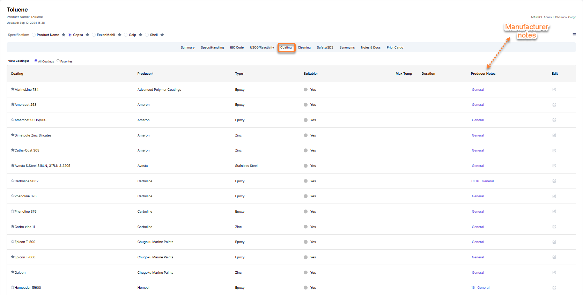Open the Notes & Docs tab
Viewport: 583px width, 295px height.
click(x=371, y=47)
